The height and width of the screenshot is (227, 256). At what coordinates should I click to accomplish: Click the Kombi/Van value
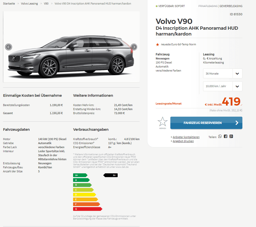tap(45, 167)
